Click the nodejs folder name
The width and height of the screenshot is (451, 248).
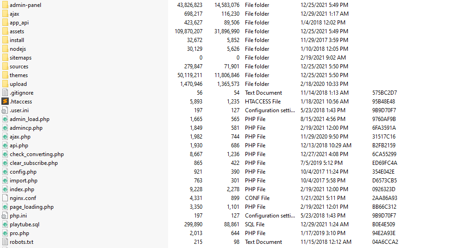click(x=18, y=49)
